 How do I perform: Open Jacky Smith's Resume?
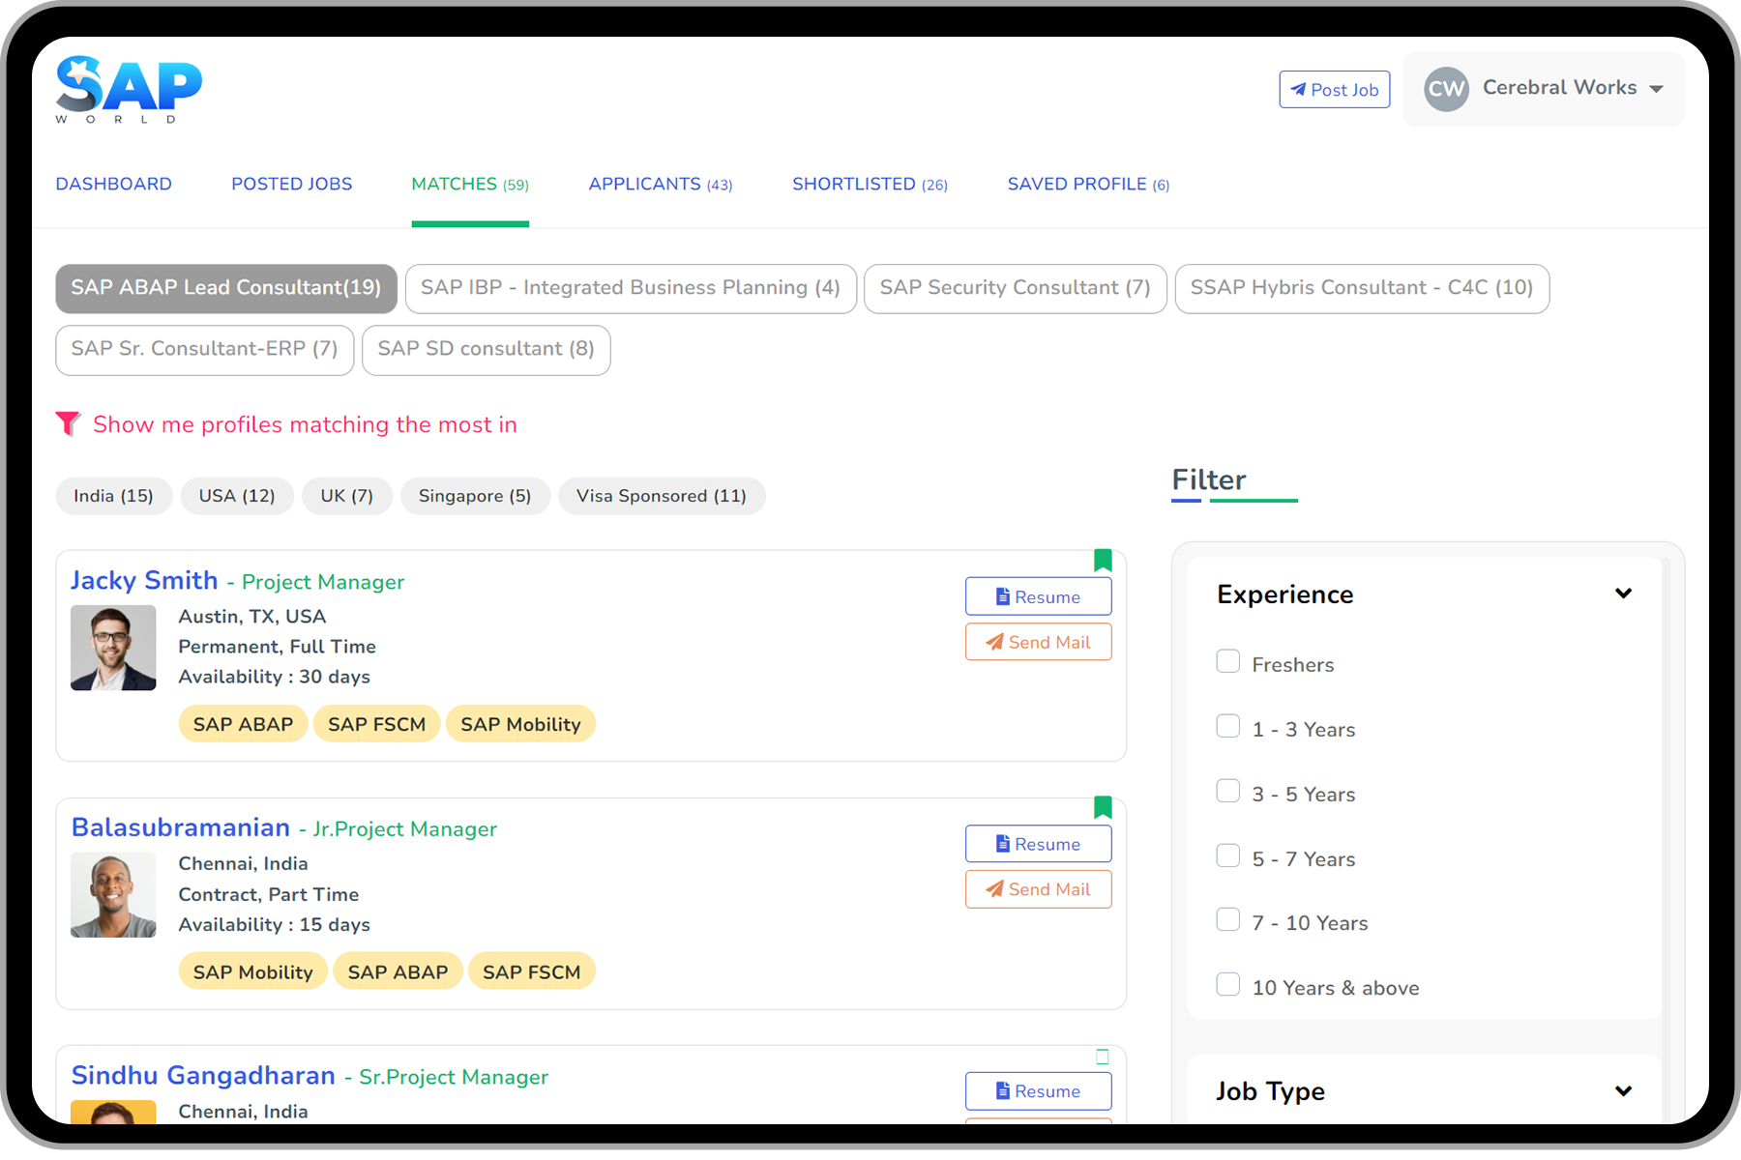1038,596
